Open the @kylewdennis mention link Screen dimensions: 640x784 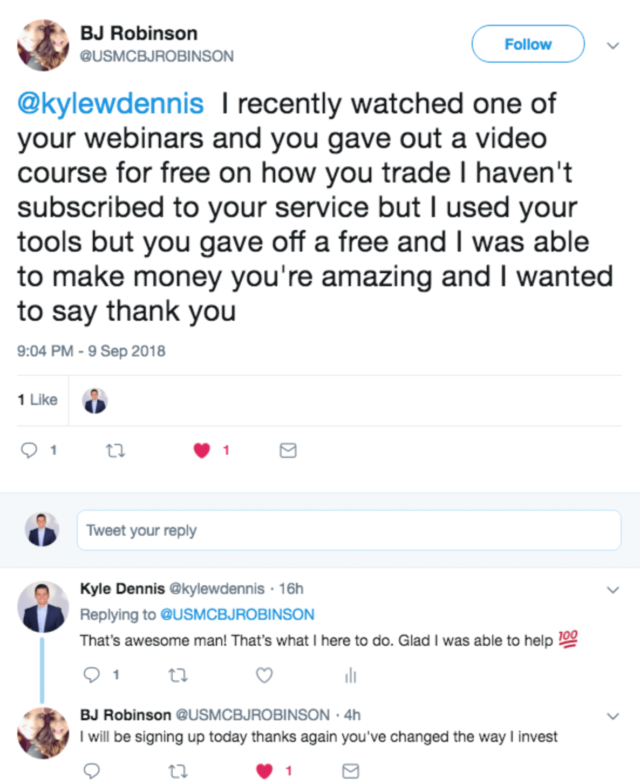111,103
